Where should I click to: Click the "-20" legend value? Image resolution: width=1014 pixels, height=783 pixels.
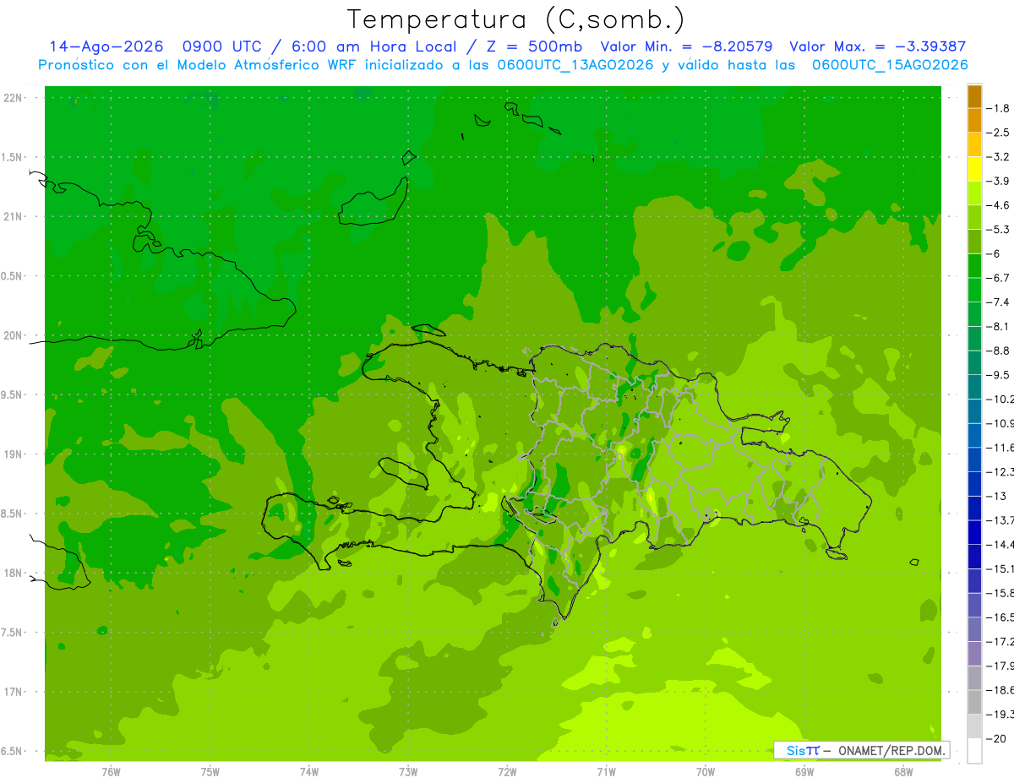(997, 738)
